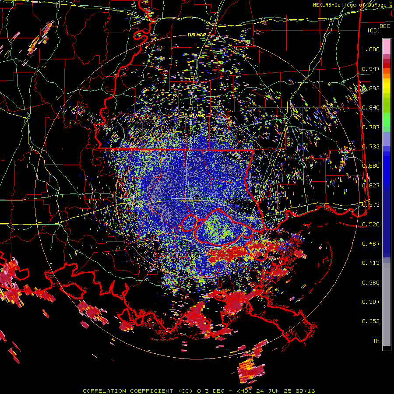
Task: Click the 100 NMI range ring label
Action: 197,35
